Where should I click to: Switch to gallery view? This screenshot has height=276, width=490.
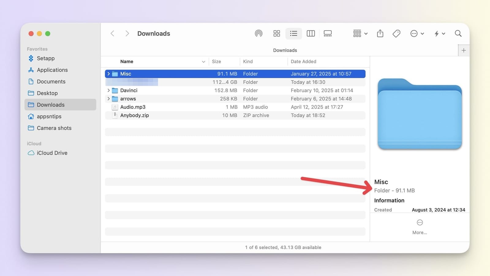click(x=327, y=33)
